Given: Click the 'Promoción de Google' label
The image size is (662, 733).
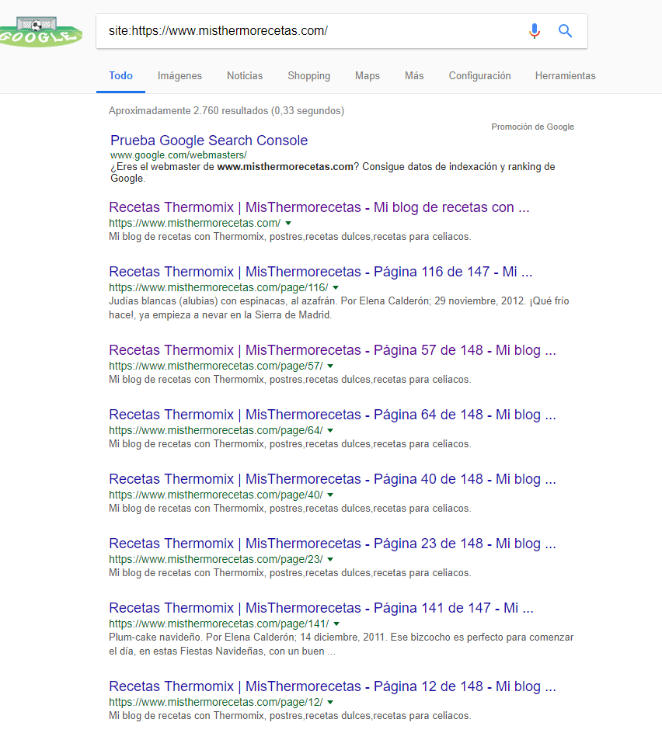Looking at the screenshot, I should click(x=532, y=127).
